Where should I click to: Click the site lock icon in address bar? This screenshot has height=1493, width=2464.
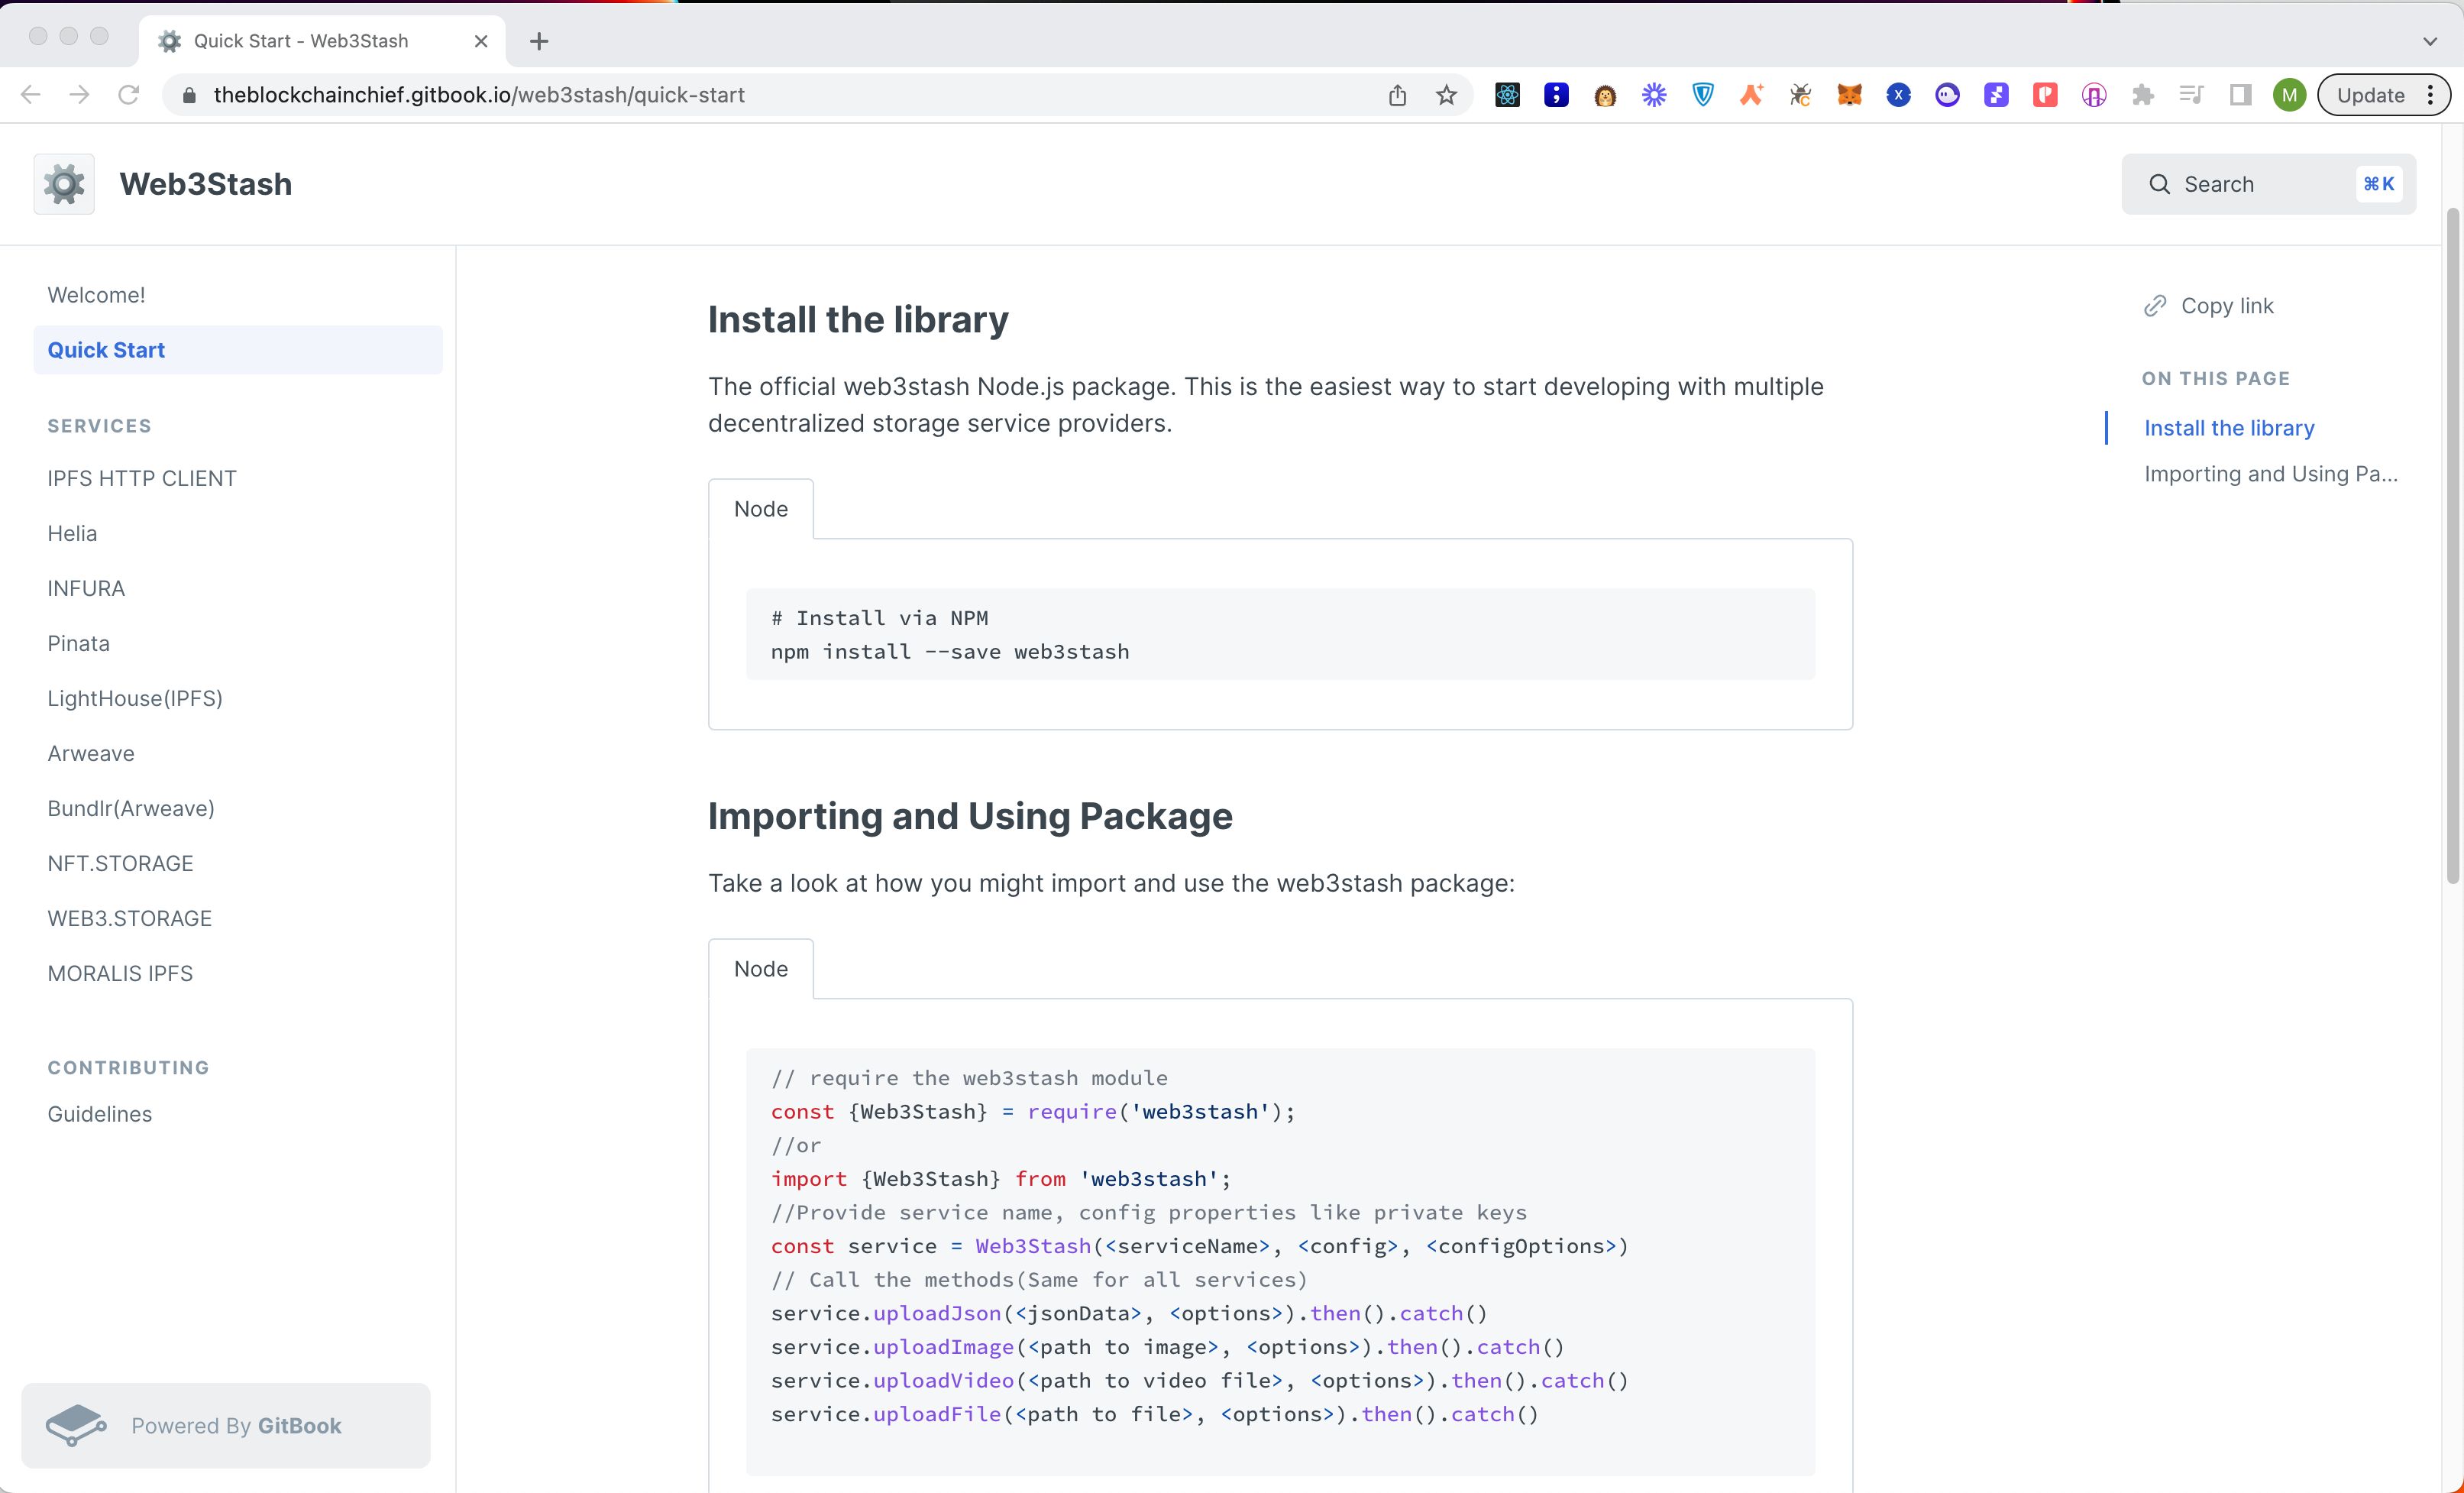tap(189, 95)
